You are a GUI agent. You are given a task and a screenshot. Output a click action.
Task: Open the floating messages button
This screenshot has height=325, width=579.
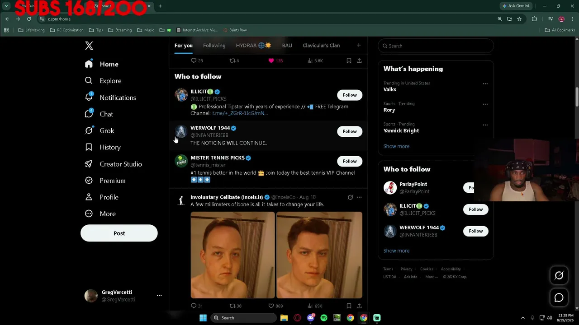559,297
